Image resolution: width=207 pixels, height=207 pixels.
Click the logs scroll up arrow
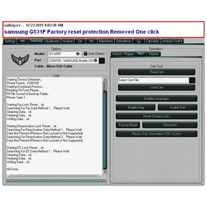tap(105, 80)
